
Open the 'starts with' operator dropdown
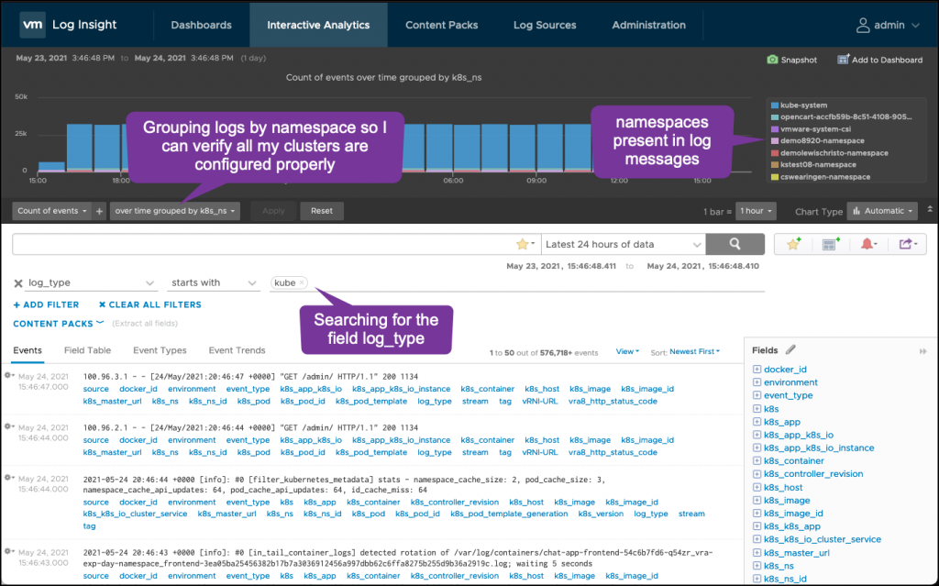(214, 283)
